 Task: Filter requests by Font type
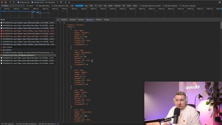[100, 6]
